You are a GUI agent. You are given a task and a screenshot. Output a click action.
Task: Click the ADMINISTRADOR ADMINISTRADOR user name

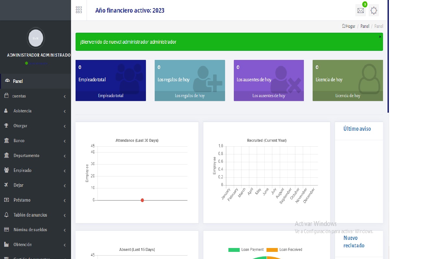click(x=39, y=55)
